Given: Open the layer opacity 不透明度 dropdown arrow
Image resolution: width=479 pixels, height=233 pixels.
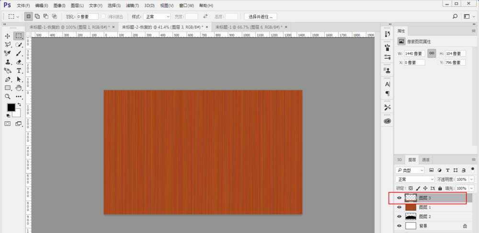Looking at the screenshot, I should click(472, 179).
